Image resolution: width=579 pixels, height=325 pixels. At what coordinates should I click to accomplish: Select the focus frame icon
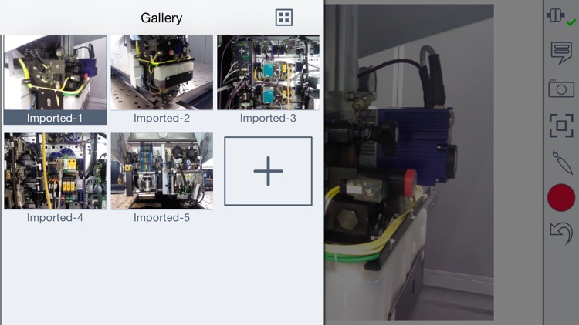[x=561, y=126]
